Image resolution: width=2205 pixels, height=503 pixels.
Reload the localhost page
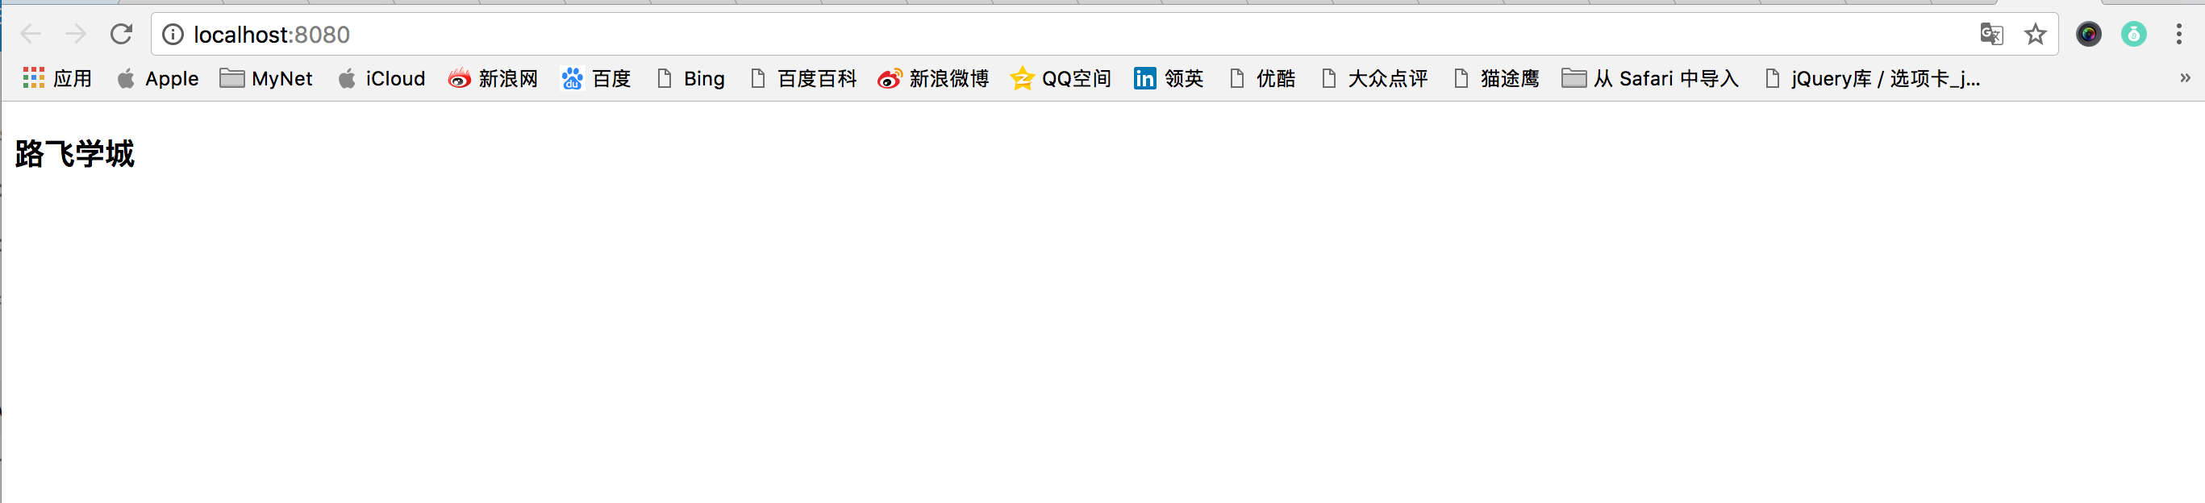[122, 34]
